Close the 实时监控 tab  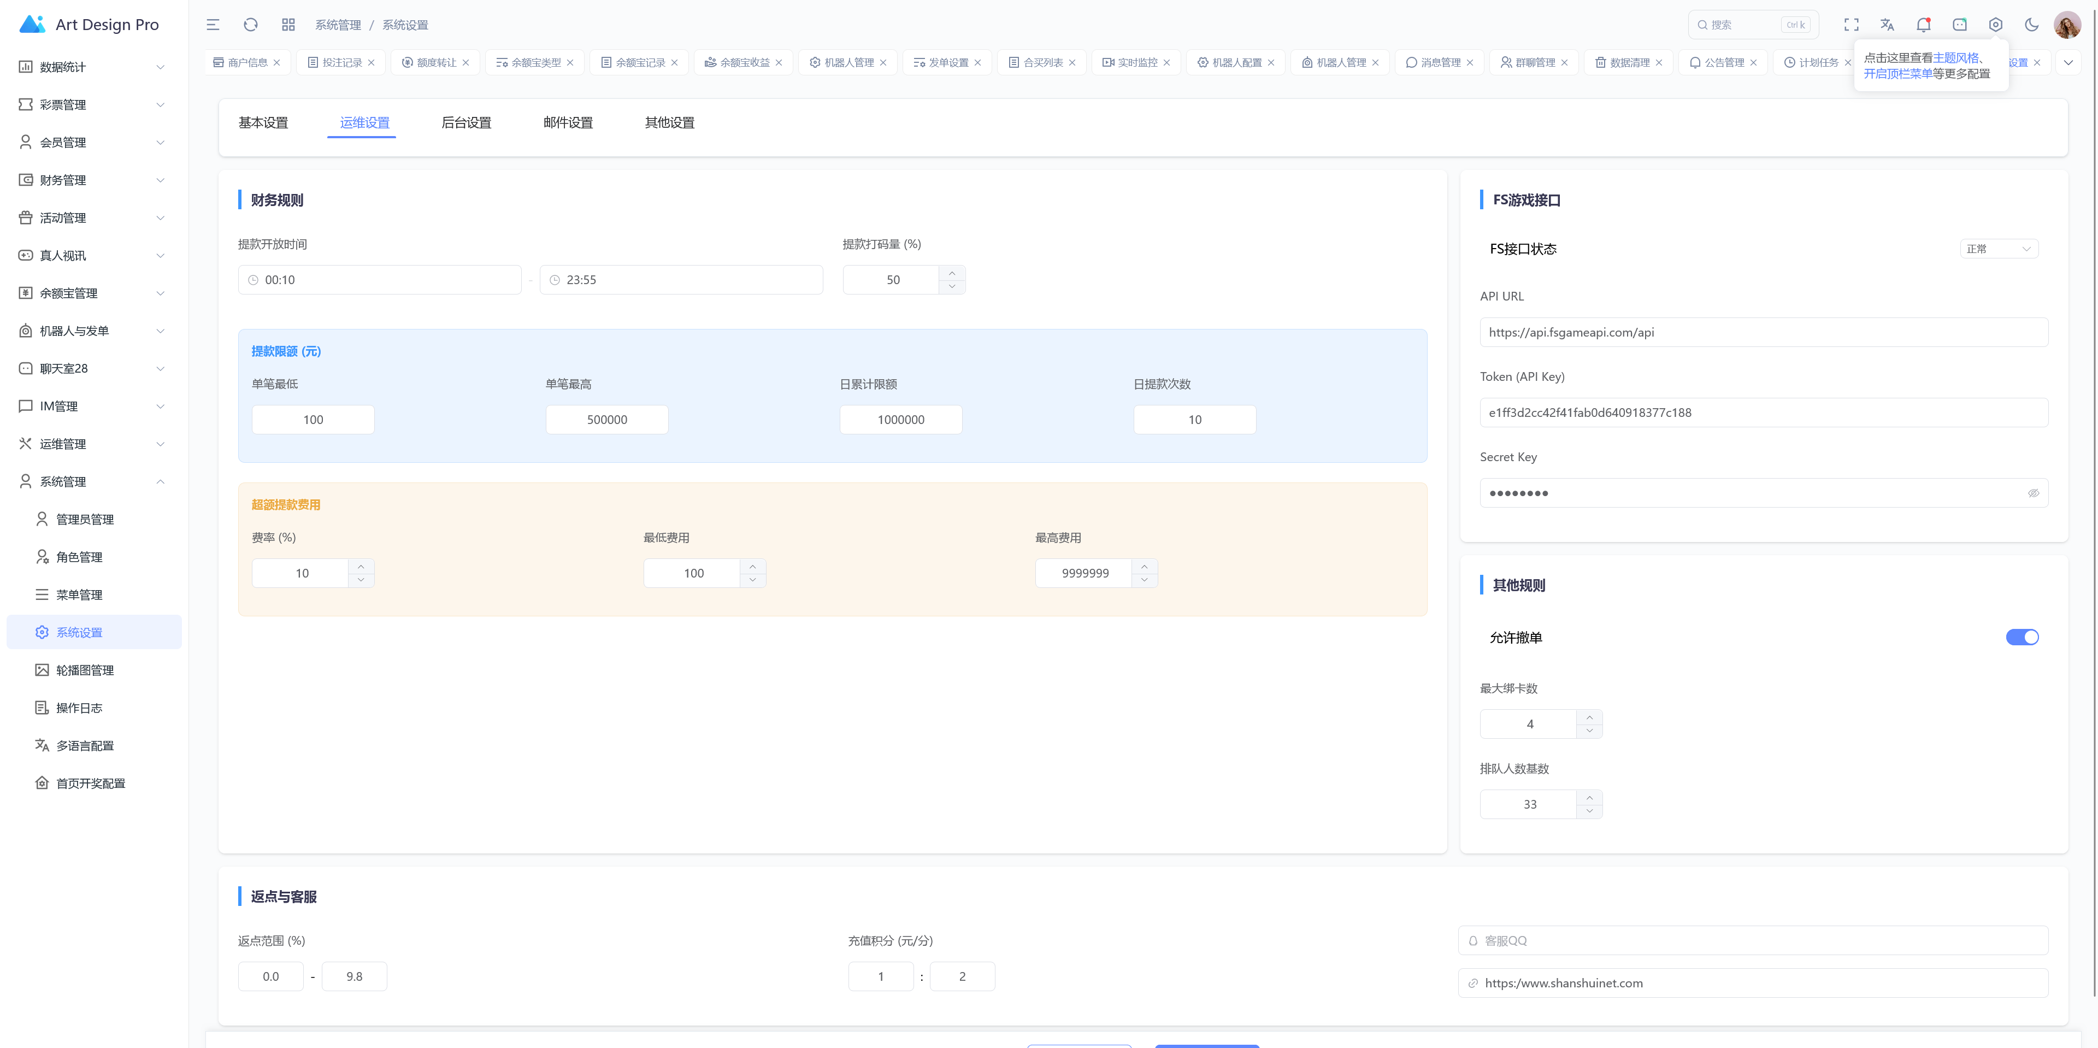point(1166,63)
